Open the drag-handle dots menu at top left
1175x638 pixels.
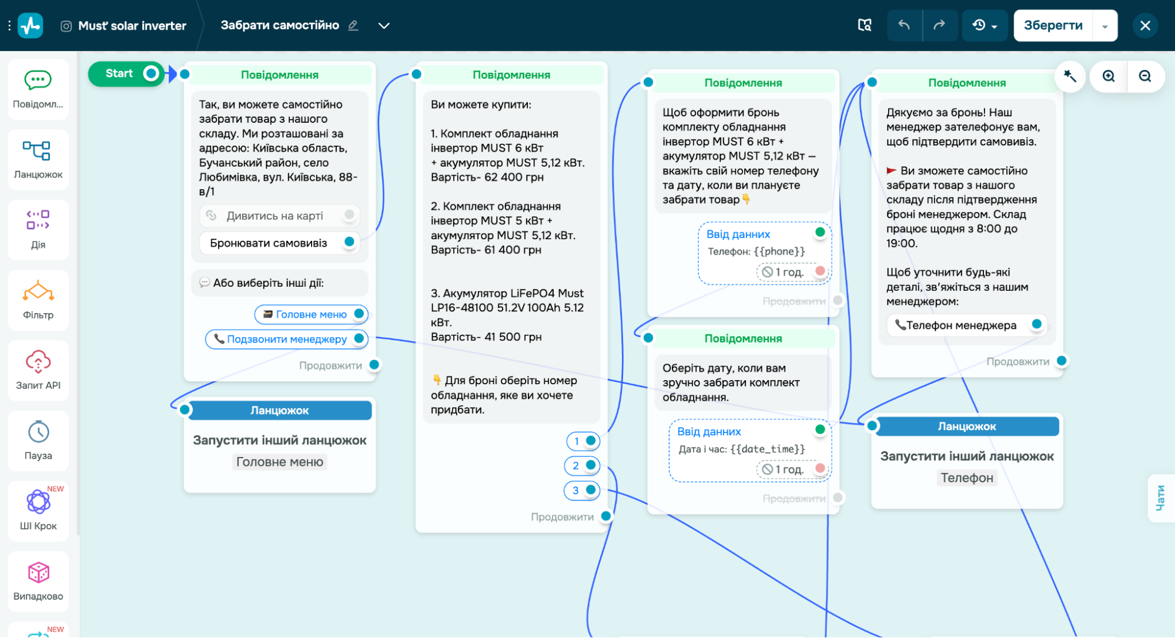9,26
